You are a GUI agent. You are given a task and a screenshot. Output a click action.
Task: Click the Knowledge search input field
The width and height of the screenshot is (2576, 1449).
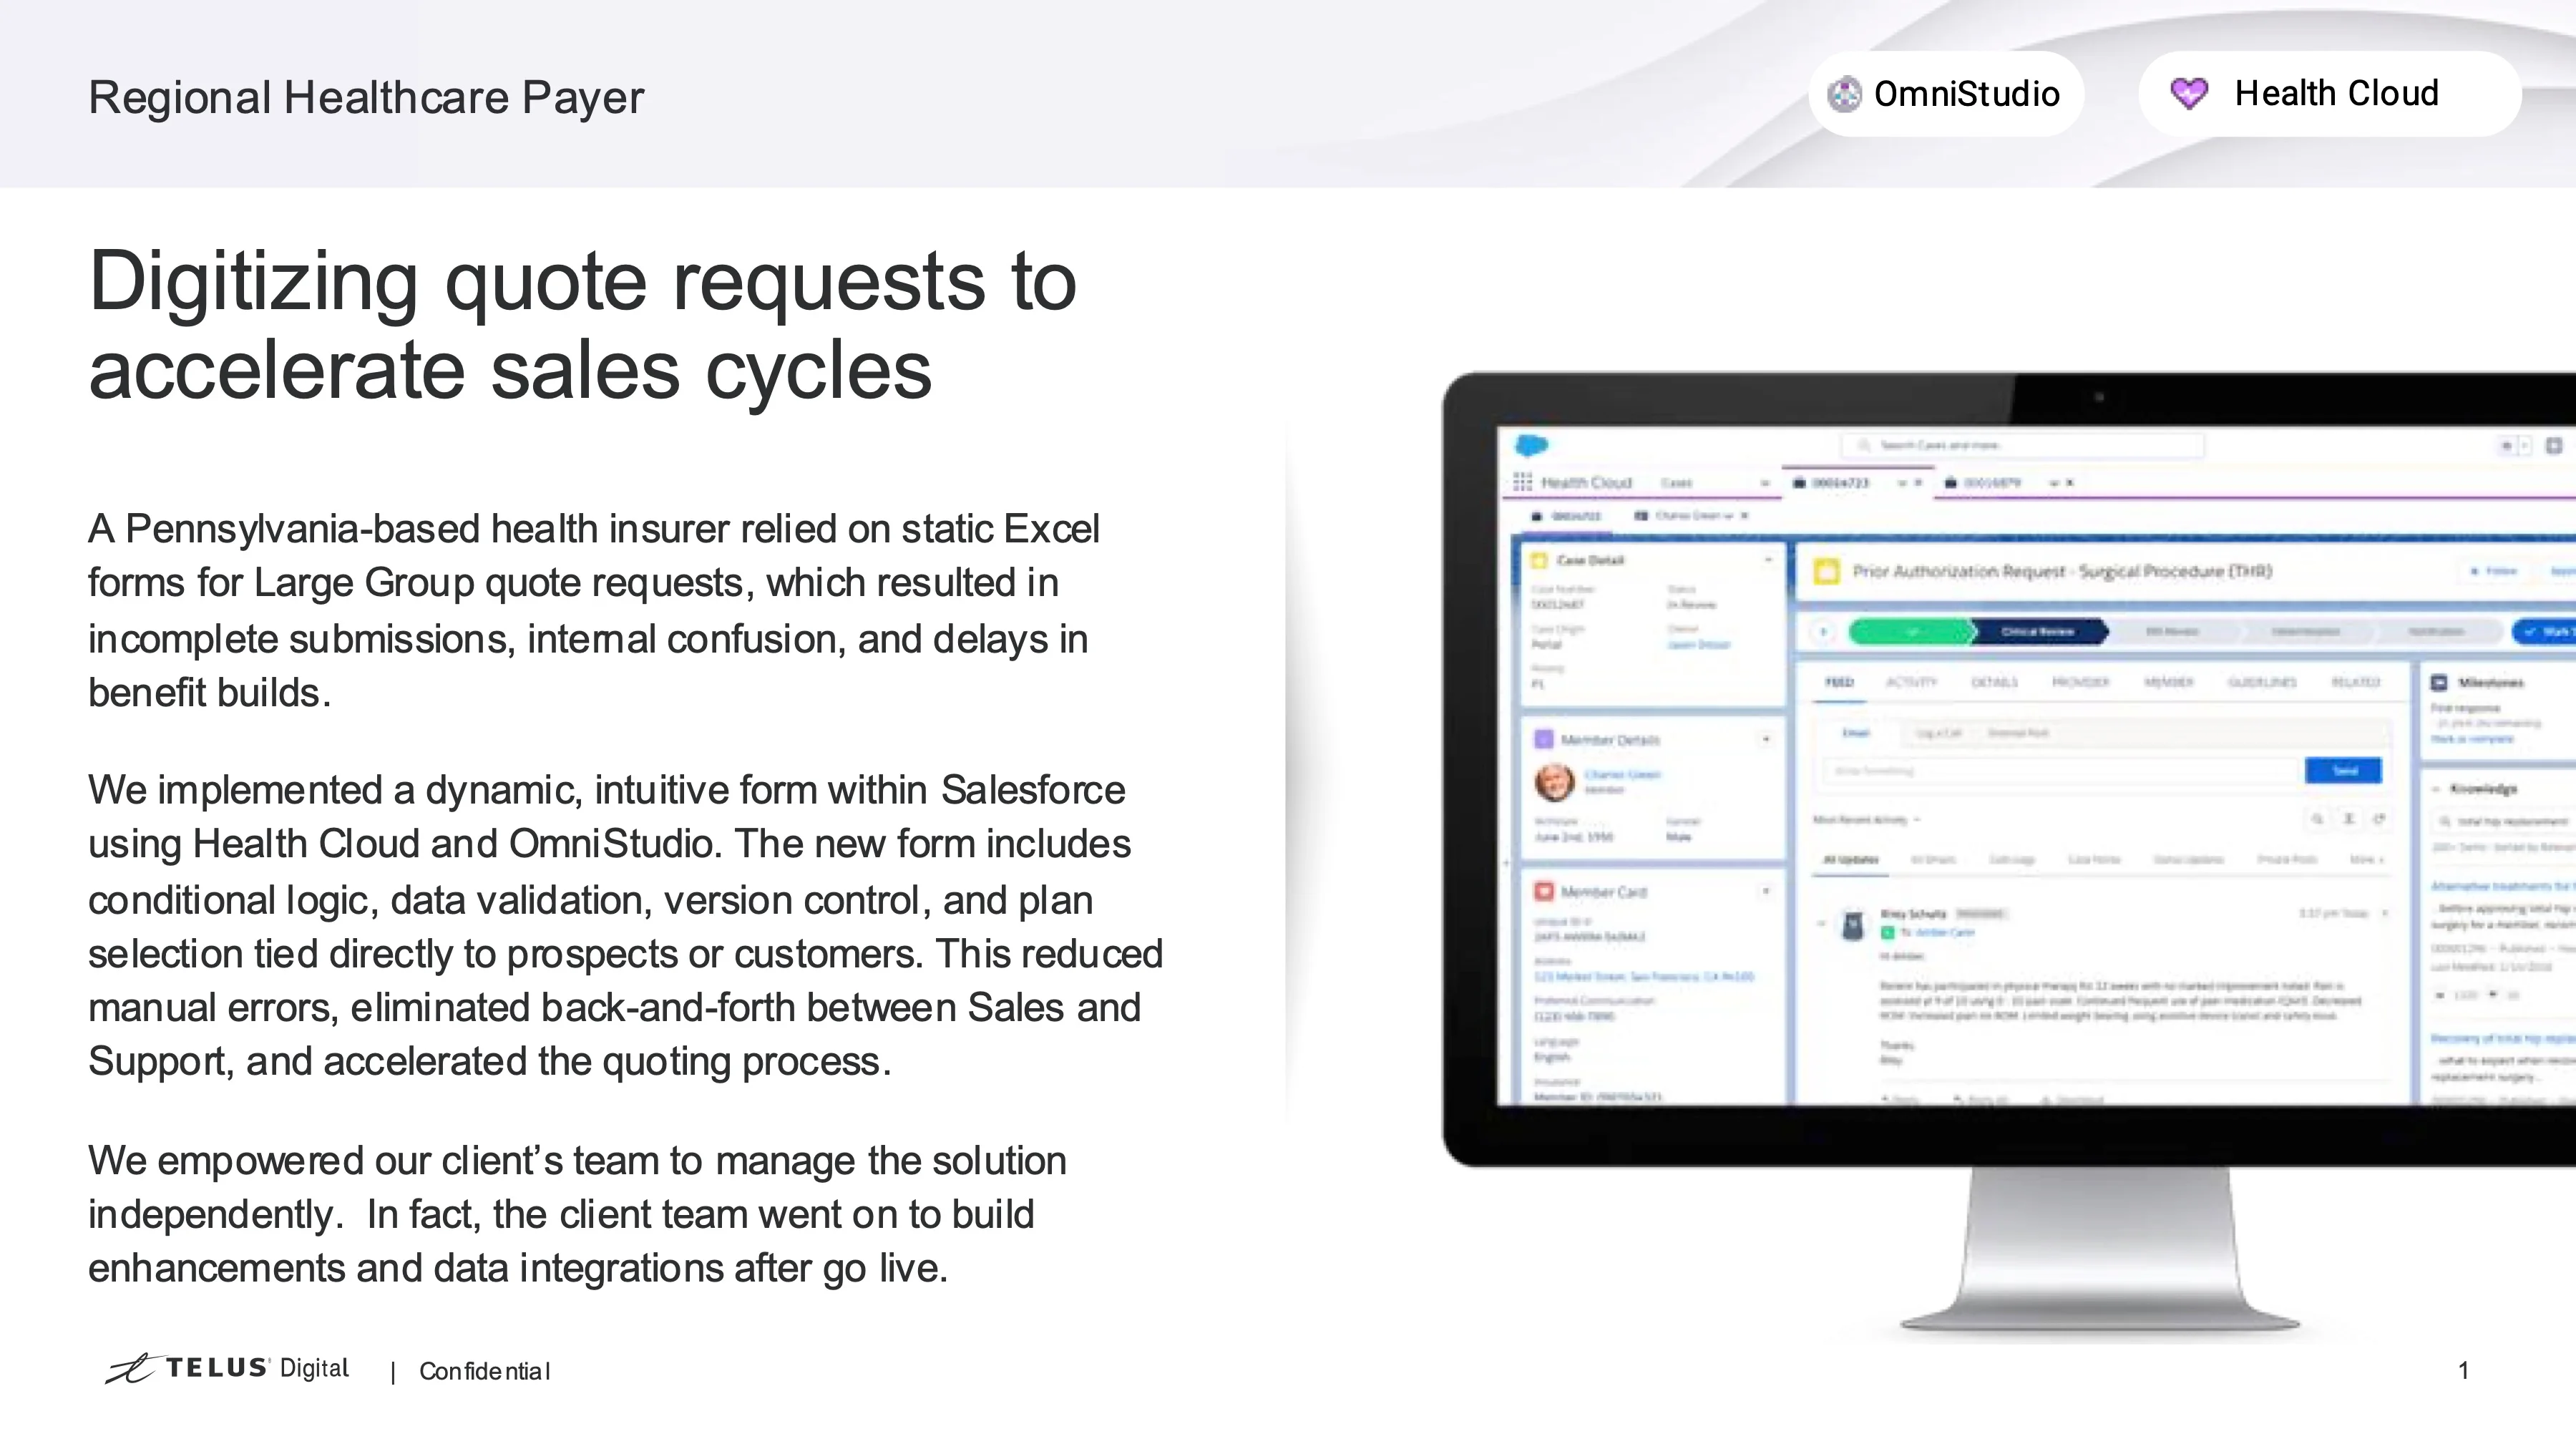[2504, 821]
